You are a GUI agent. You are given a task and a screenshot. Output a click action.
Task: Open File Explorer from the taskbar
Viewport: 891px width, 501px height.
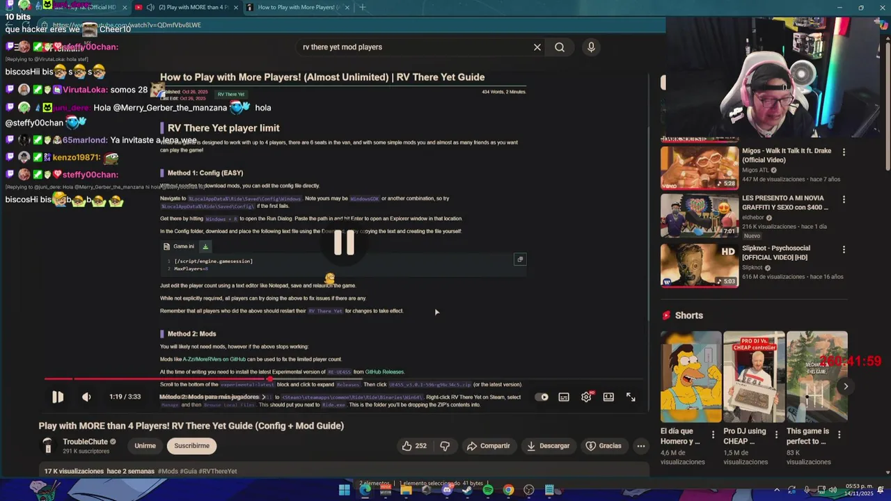(x=406, y=490)
